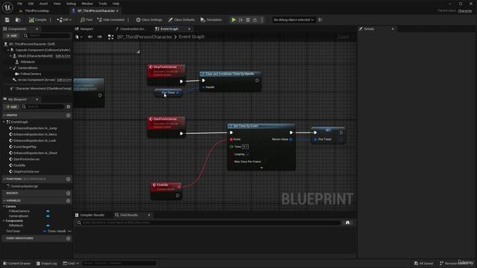Switch to the Construction Script tab
The height and width of the screenshot is (268, 477).
pos(132,29)
